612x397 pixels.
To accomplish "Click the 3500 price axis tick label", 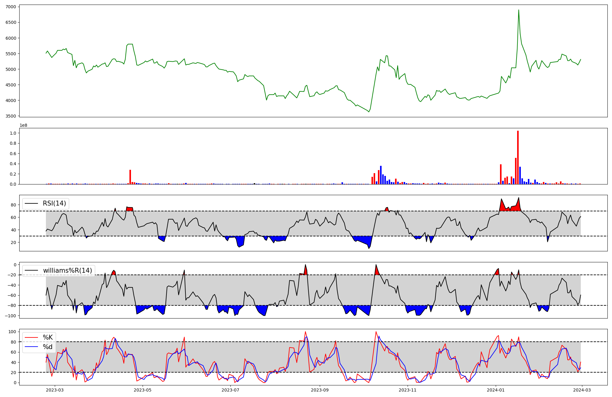I will click(x=11, y=116).
